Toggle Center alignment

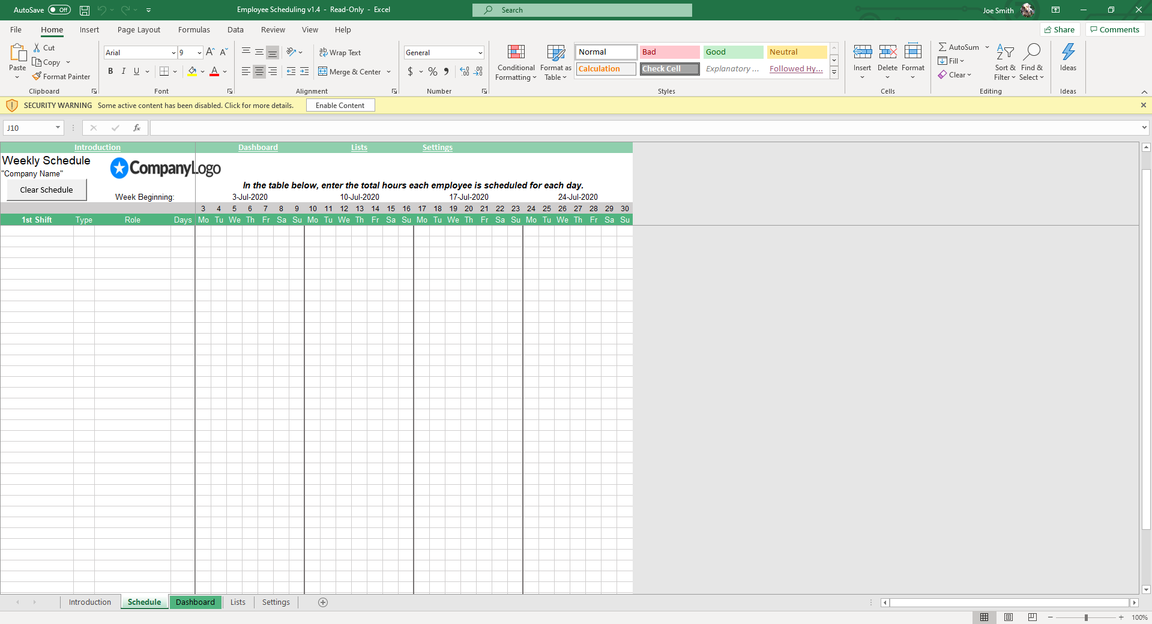pos(259,71)
